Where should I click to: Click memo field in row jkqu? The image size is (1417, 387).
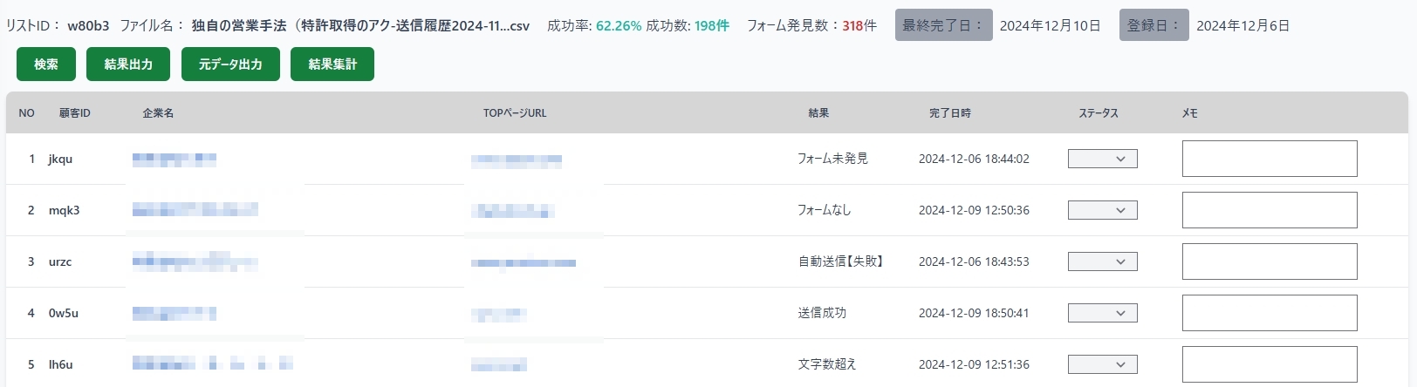(x=1270, y=159)
